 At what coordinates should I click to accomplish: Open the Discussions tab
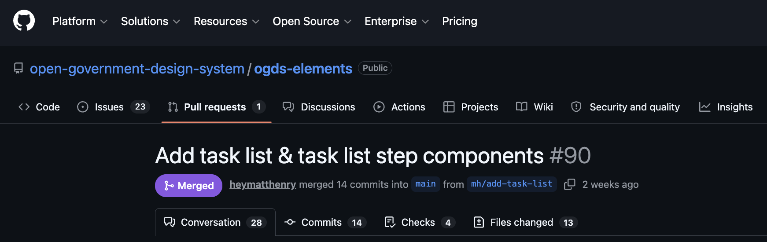[x=319, y=107]
